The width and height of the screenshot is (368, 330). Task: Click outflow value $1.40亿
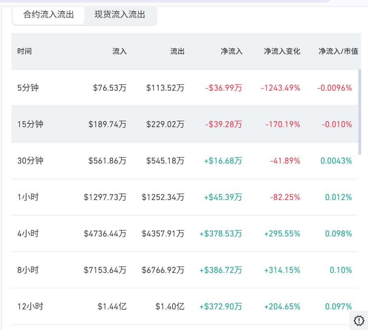[170, 307]
